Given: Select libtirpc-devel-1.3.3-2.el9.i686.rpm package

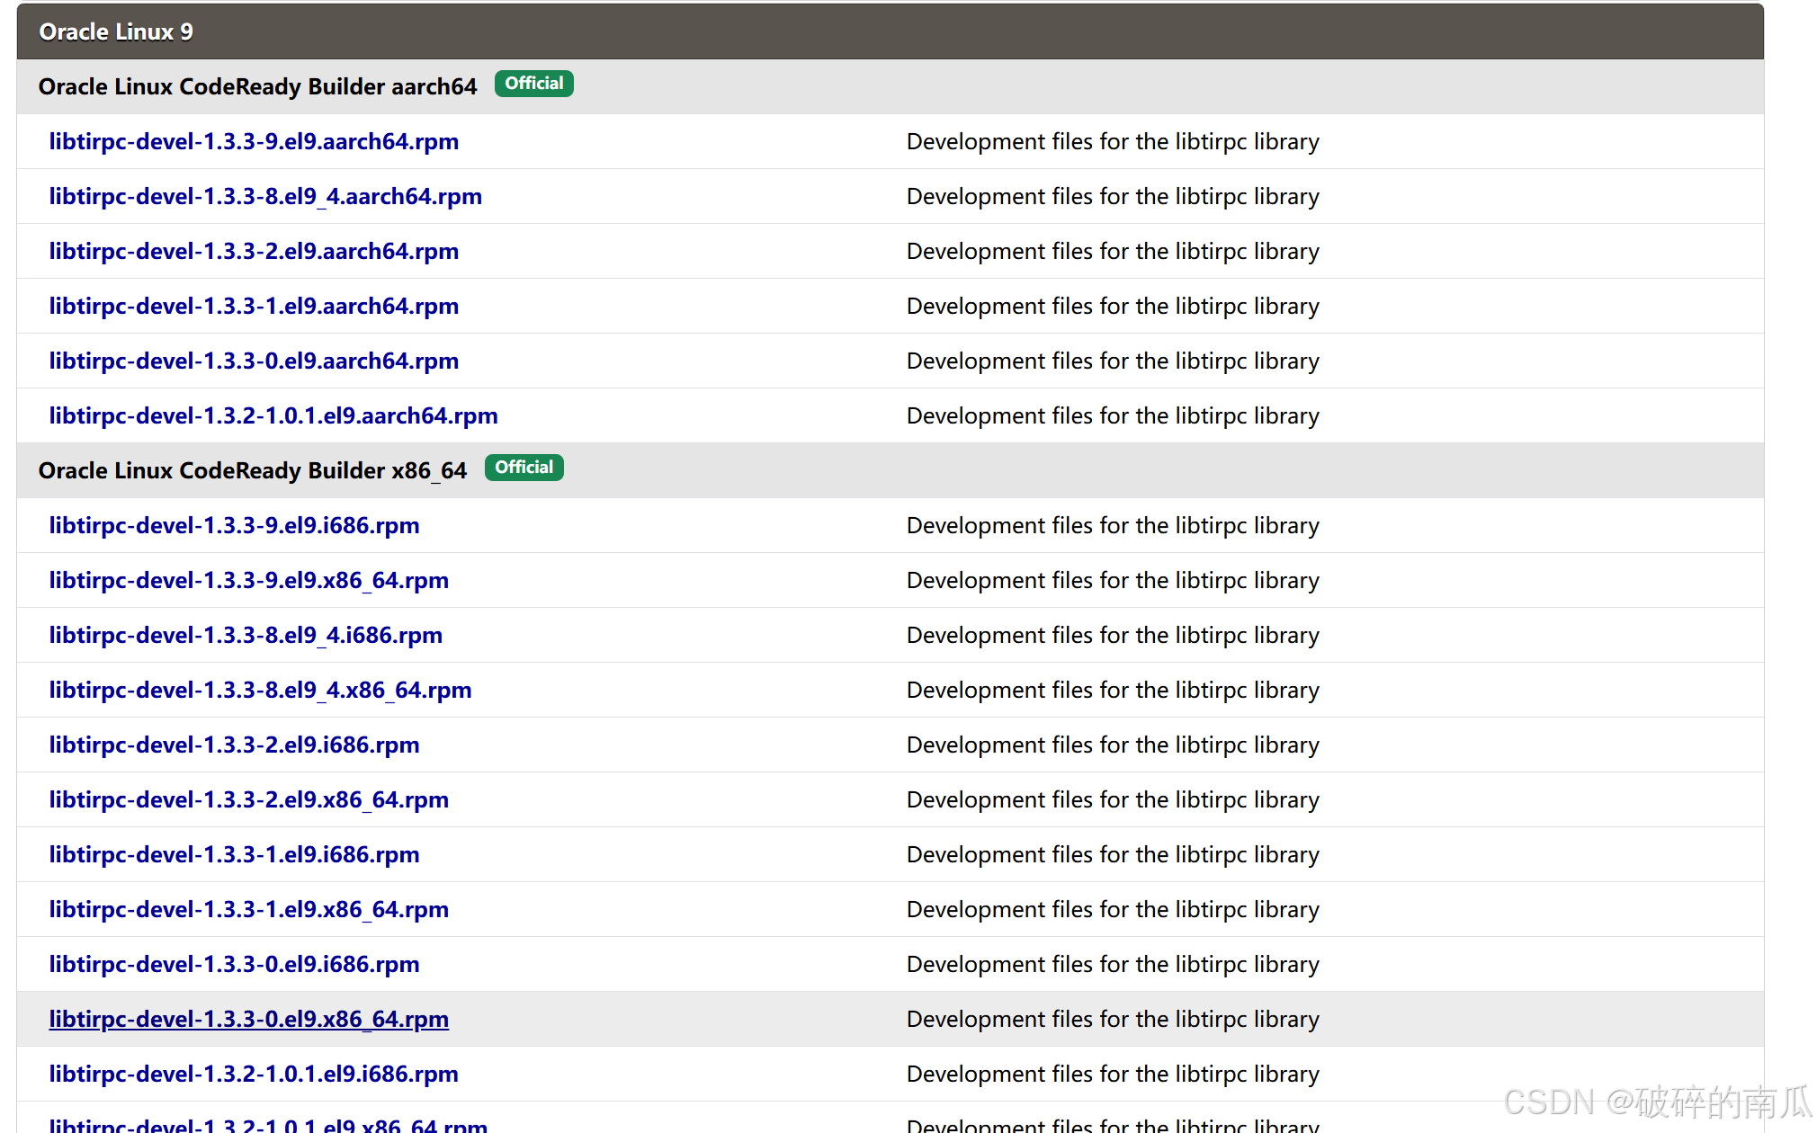Looking at the screenshot, I should pyautogui.click(x=234, y=745).
